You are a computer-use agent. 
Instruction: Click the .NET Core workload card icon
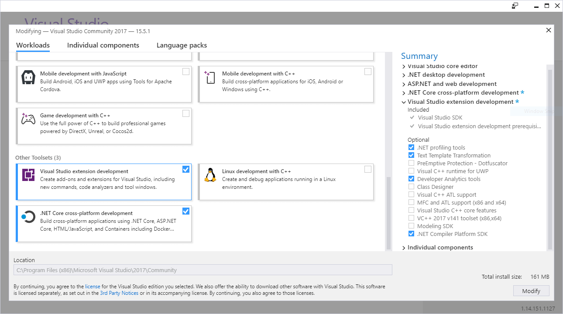[x=28, y=217]
